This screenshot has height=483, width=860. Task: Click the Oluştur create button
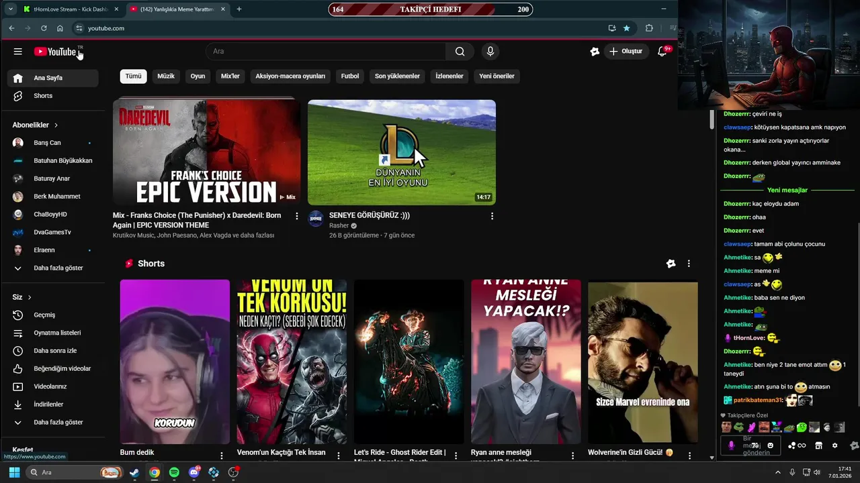(x=626, y=52)
